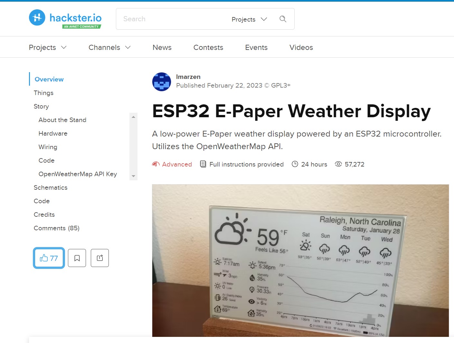Jump to Credits section
Image resolution: width=454 pixels, height=343 pixels.
click(44, 214)
